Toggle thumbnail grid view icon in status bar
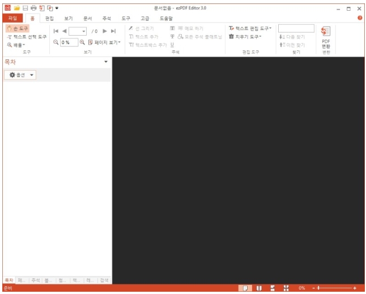The image size is (366, 294). click(286, 288)
